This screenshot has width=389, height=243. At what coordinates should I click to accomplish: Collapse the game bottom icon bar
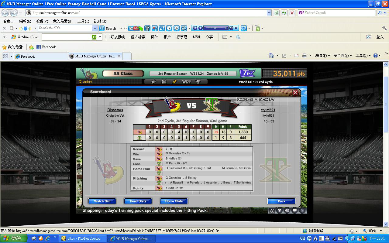pos(272,210)
